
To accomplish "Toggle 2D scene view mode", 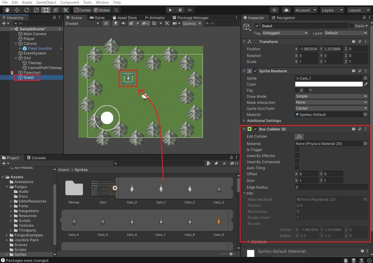I will [106, 23].
